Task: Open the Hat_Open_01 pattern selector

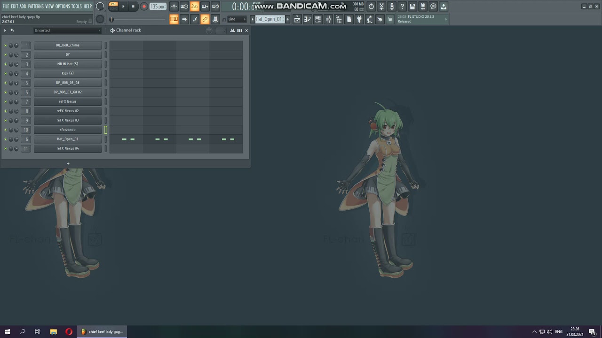Action: (269, 19)
